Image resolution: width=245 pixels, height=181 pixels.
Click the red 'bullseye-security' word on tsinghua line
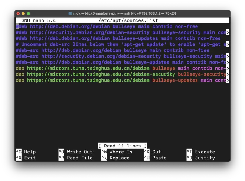pos(202,74)
